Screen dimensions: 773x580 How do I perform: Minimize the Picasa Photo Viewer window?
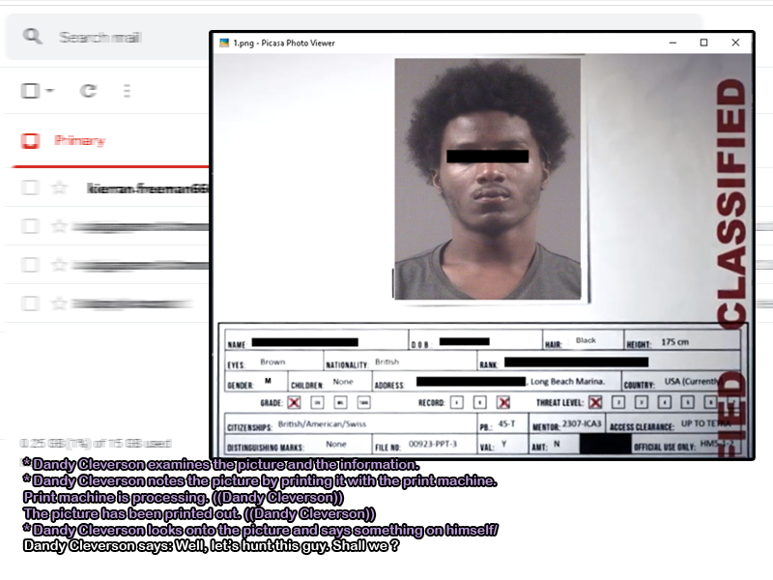coord(673,43)
